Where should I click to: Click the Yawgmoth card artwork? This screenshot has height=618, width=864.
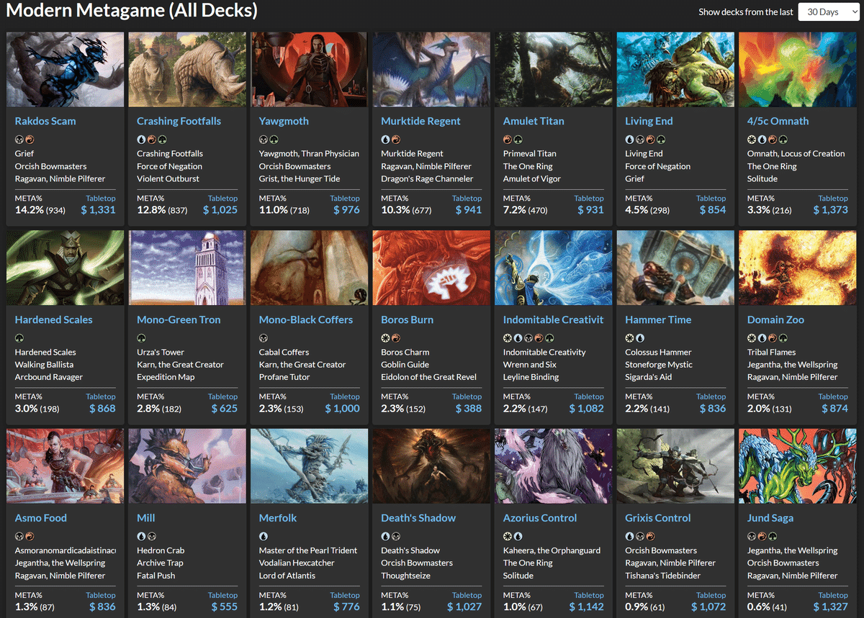click(310, 69)
